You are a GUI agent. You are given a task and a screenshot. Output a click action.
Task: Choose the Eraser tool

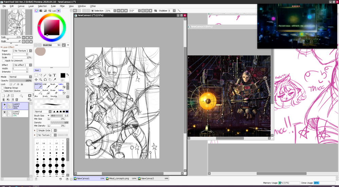point(54,92)
